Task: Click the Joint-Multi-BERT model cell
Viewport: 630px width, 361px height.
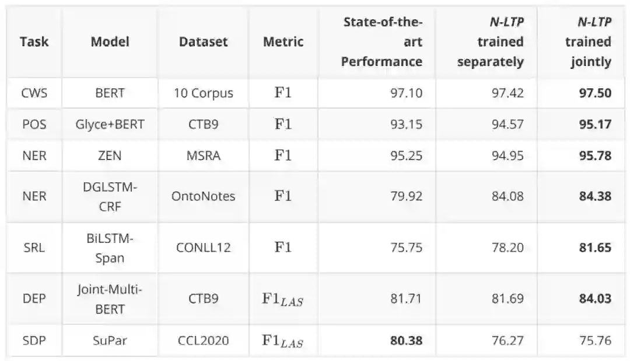Action: 110,298
